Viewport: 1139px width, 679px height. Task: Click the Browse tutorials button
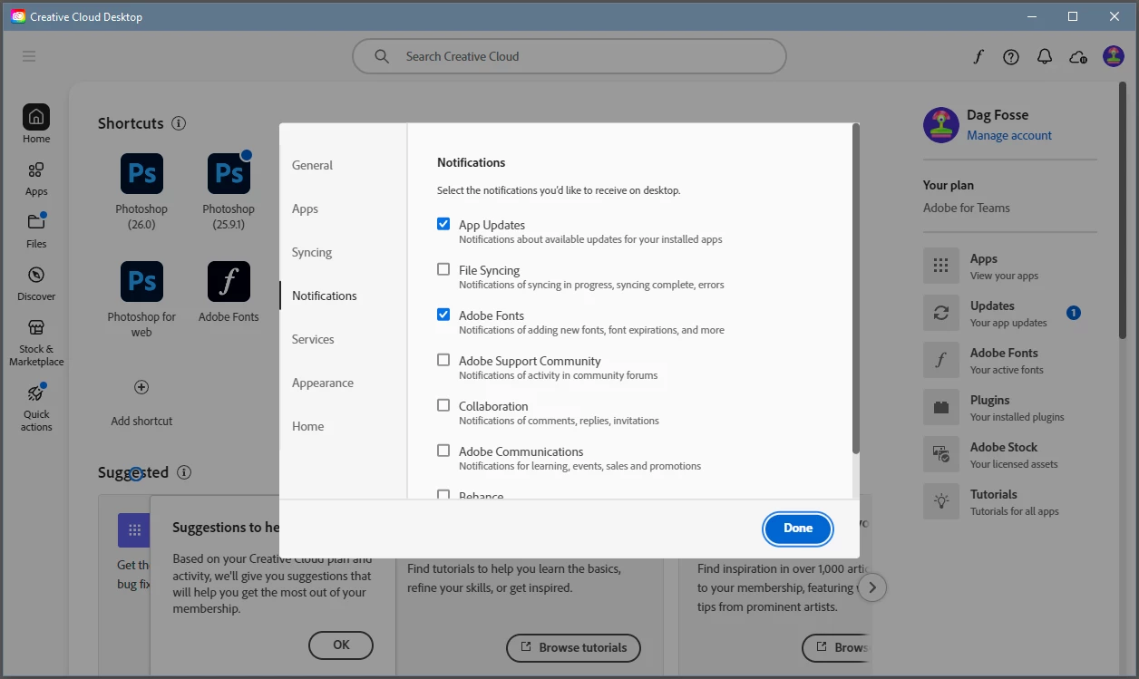pyautogui.click(x=573, y=647)
